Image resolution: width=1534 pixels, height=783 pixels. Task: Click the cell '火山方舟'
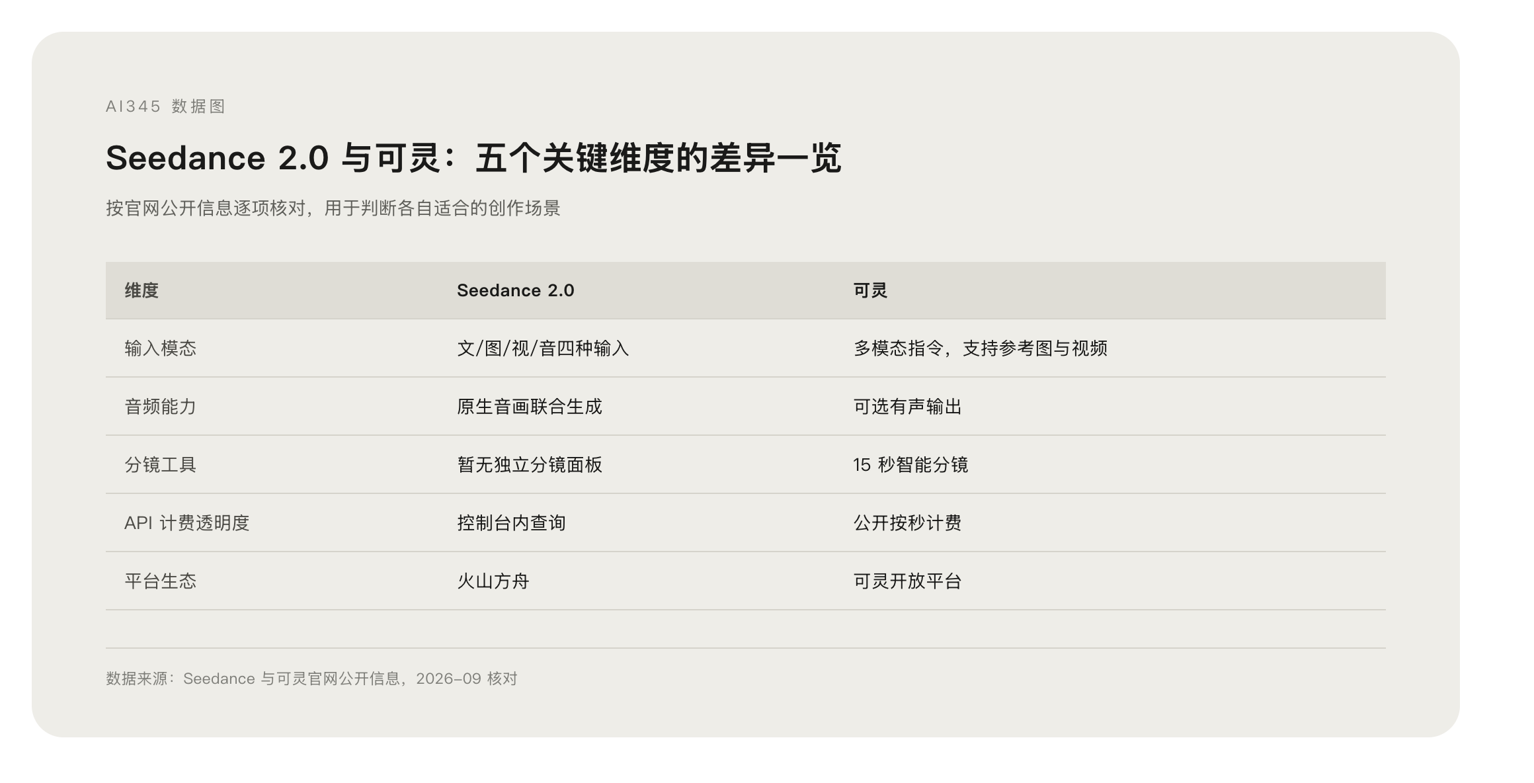point(493,581)
